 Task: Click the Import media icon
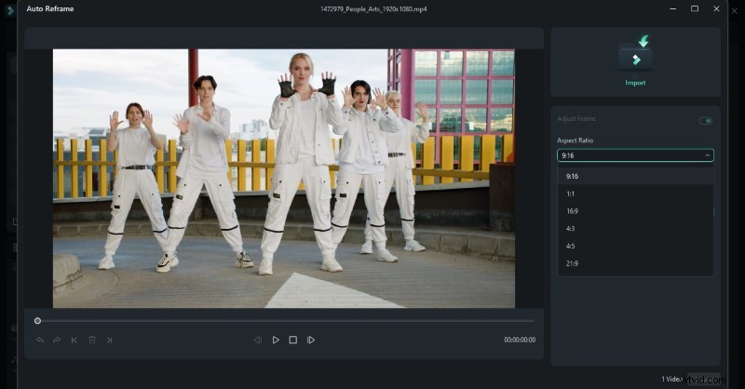pyautogui.click(x=636, y=53)
